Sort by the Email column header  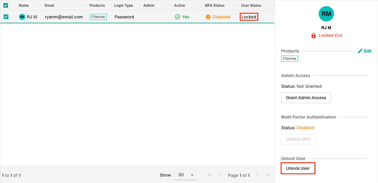coord(49,6)
